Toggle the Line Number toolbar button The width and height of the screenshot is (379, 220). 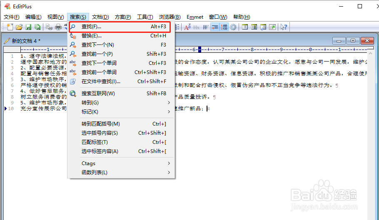click(224, 27)
